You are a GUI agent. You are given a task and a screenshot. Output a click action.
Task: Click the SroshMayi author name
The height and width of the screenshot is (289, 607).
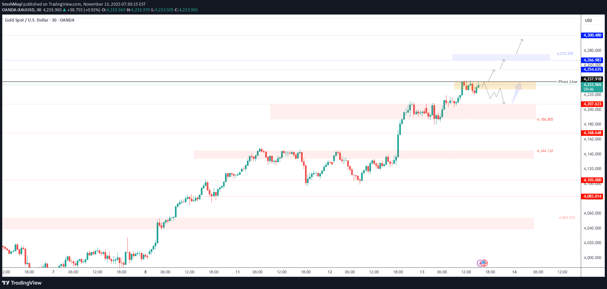(x=12, y=4)
